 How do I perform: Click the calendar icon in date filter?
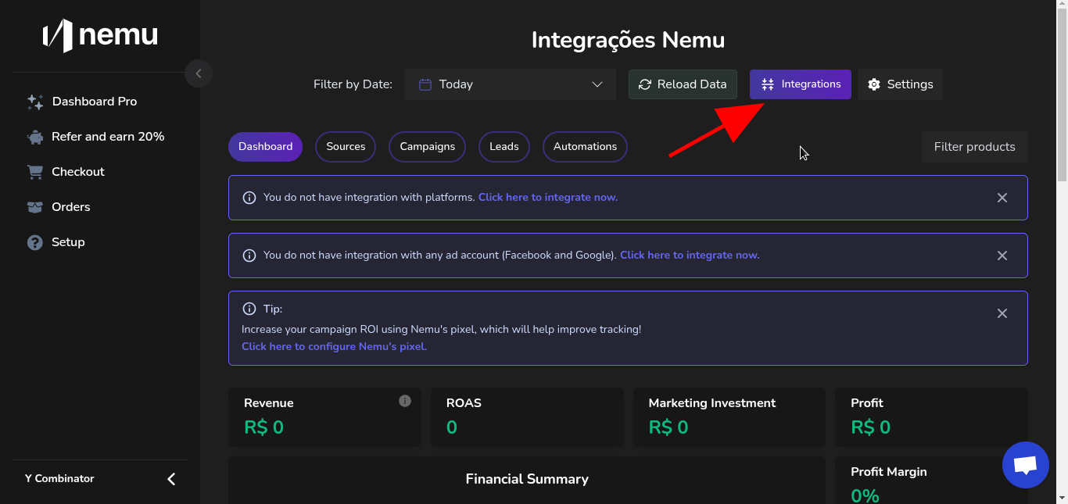[x=425, y=84]
